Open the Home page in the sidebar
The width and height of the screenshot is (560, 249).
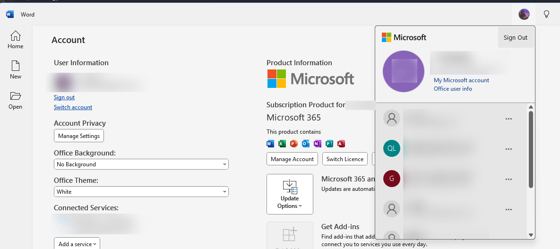(15, 40)
